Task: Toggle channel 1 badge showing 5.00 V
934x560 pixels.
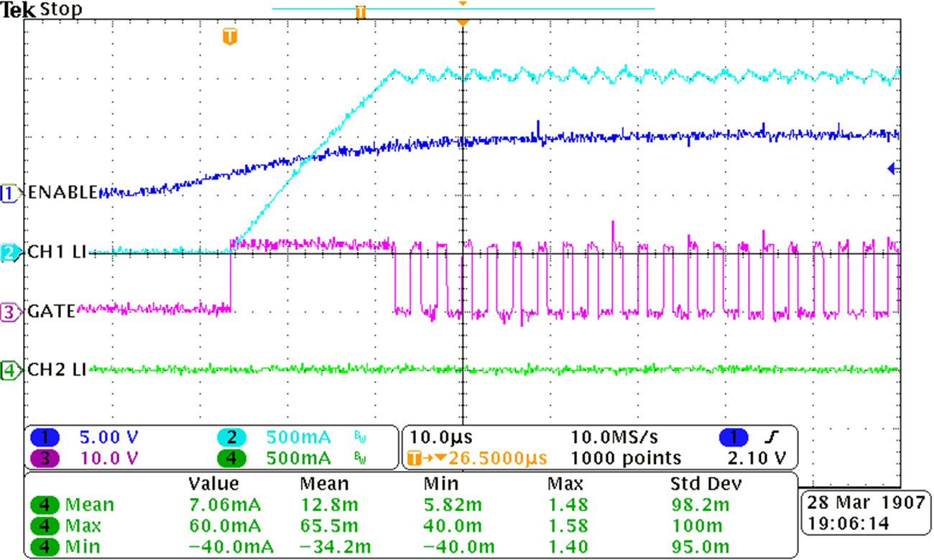Action: 45,437
